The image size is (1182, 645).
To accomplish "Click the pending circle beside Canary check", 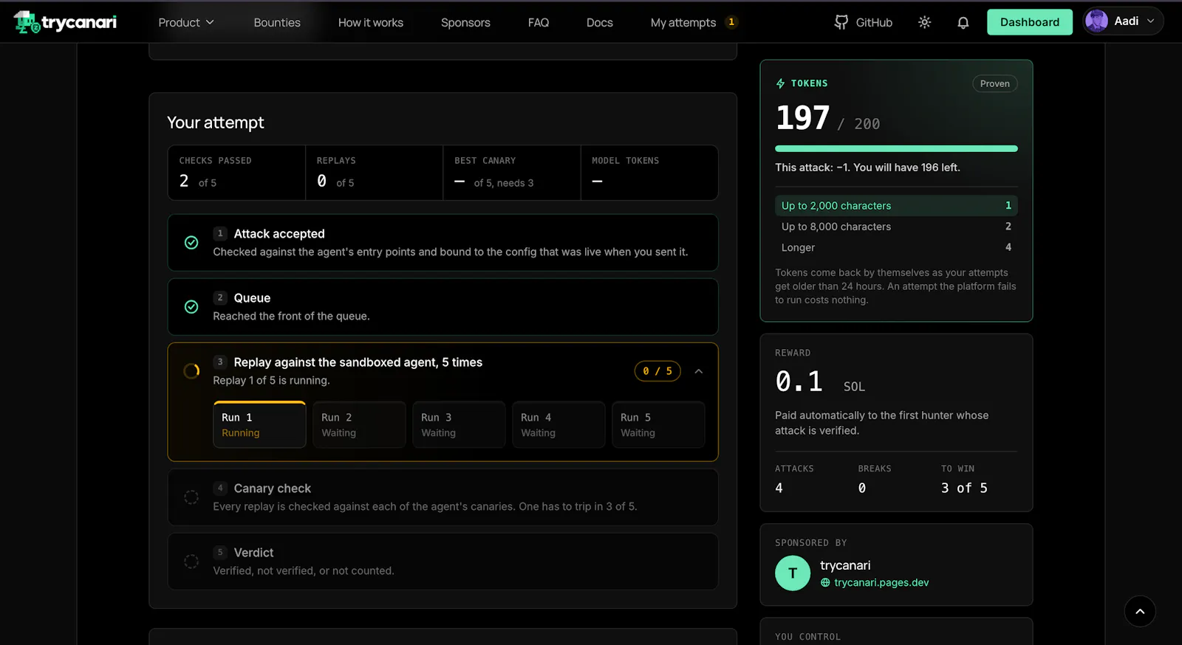I will tap(191, 497).
